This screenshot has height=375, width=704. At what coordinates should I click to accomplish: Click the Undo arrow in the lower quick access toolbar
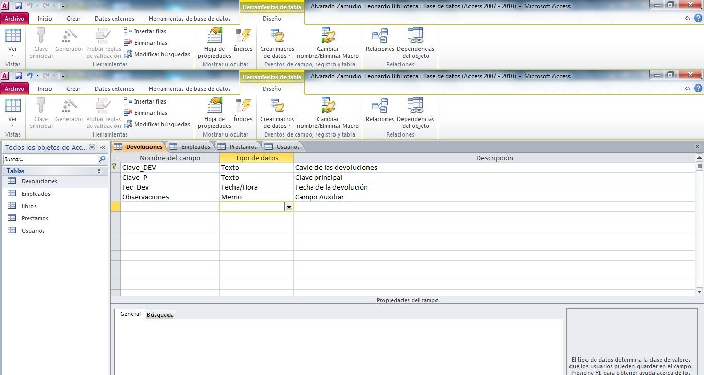coord(29,76)
